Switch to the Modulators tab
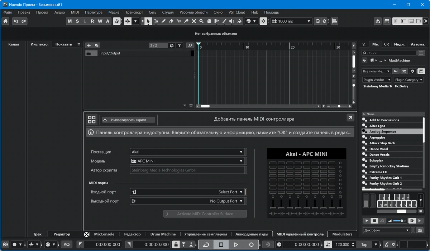430x251 pixels. pyautogui.click(x=342, y=234)
